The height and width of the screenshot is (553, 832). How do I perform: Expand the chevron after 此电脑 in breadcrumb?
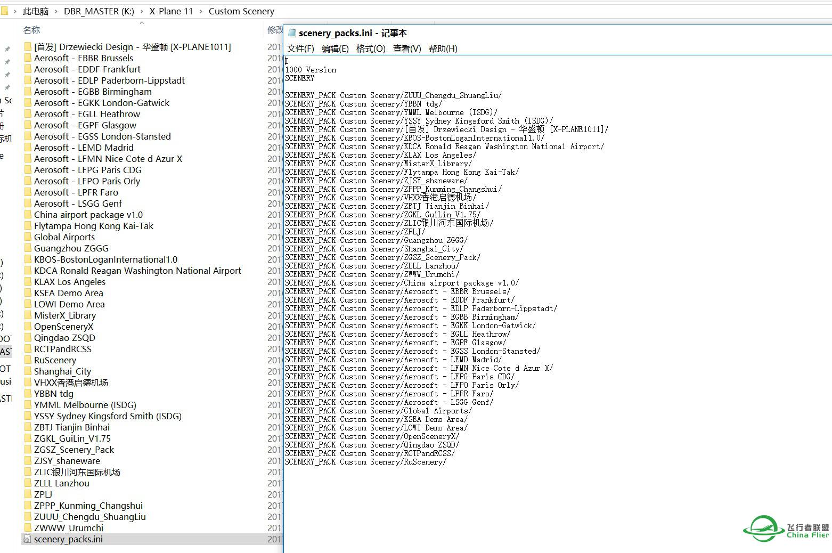point(56,11)
